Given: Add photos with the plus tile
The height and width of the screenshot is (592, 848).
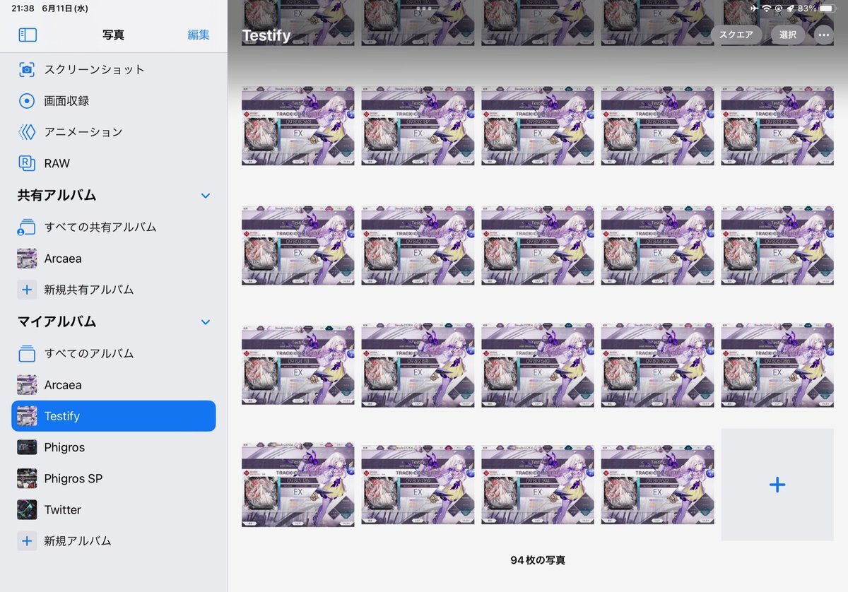Looking at the screenshot, I should 777,485.
